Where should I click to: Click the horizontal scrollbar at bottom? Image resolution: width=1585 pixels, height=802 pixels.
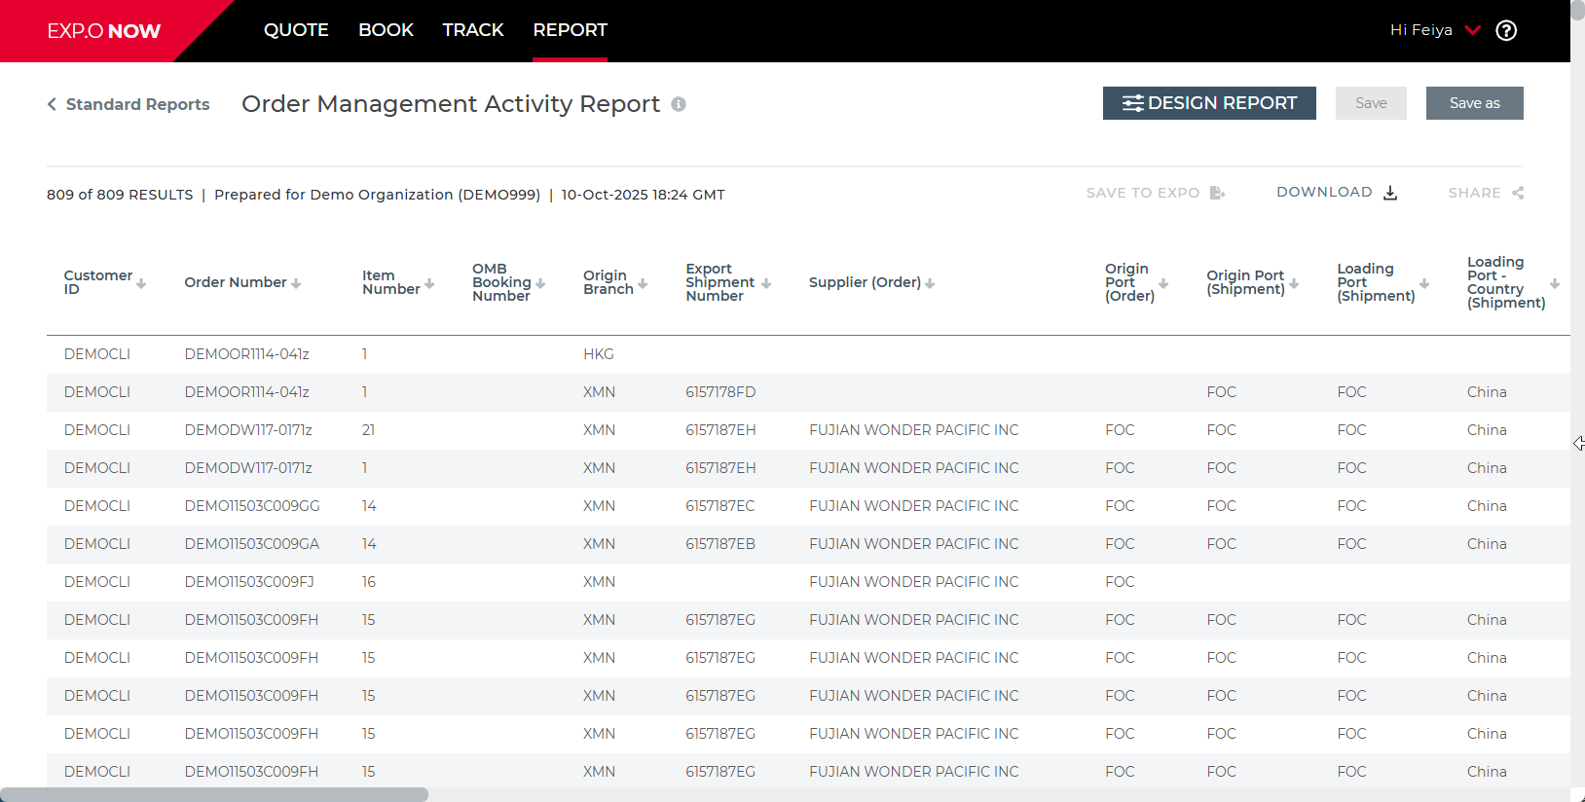(214, 794)
